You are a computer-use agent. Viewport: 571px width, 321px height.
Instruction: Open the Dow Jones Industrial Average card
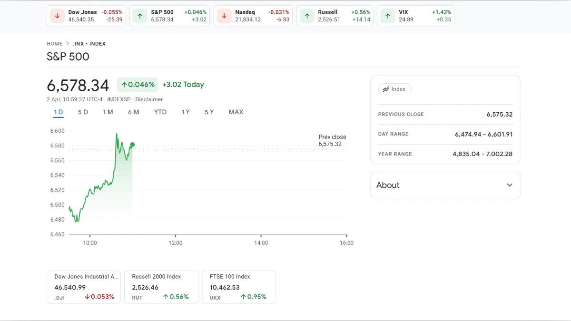click(84, 287)
